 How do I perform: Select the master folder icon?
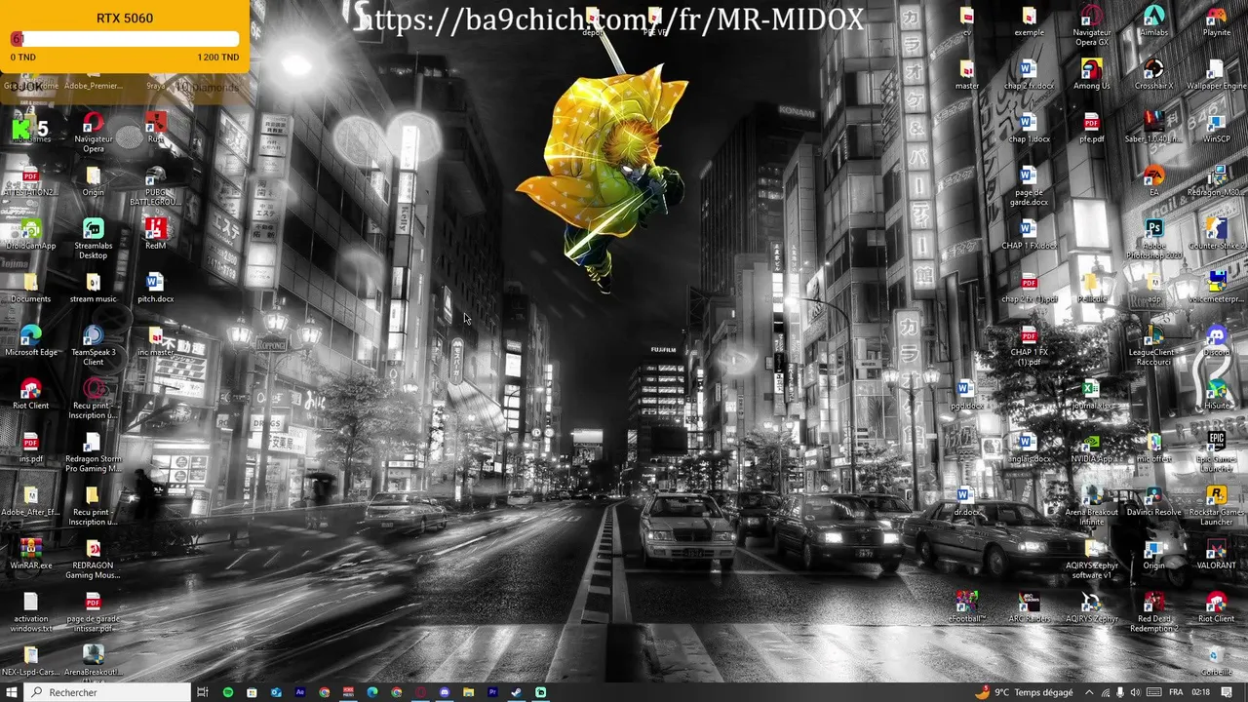[966, 74]
